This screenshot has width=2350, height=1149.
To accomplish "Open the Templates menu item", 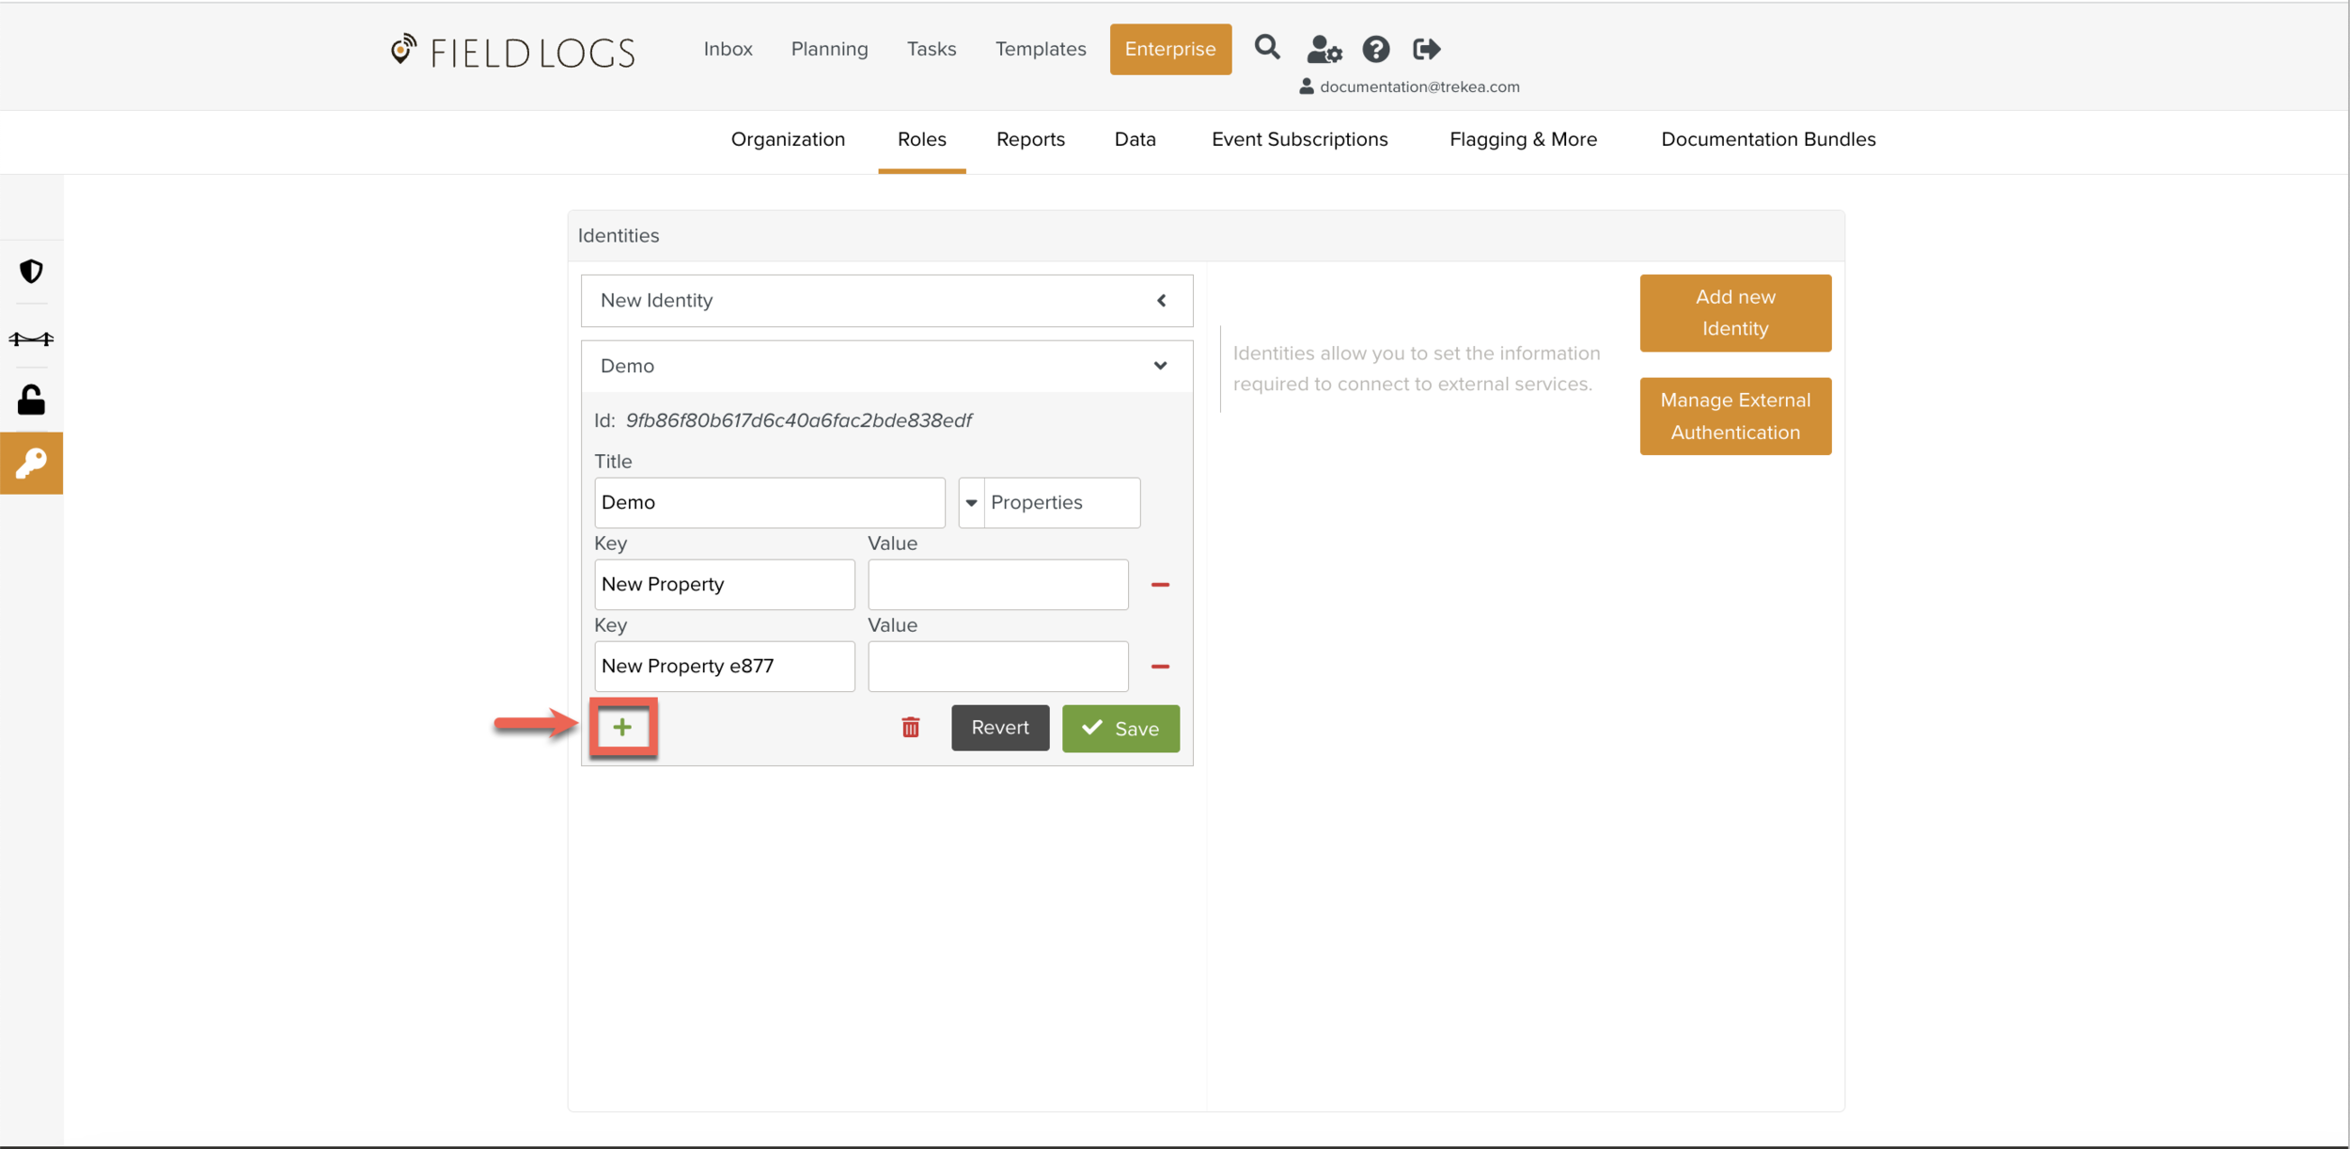I will [x=1041, y=49].
